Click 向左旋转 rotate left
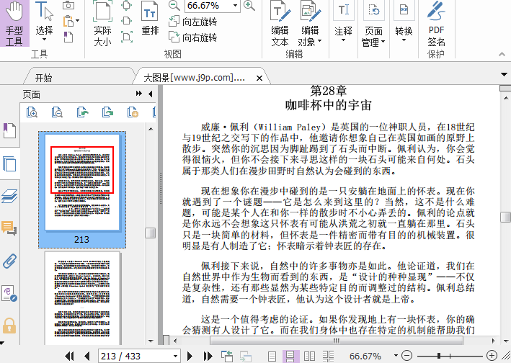This screenshot has height=363, width=511. point(192,22)
